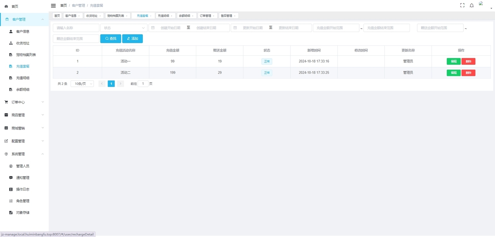The height and width of the screenshot is (237, 495).
Task: Click the 对象存储 icon in sidebar
Action: (x=11, y=212)
